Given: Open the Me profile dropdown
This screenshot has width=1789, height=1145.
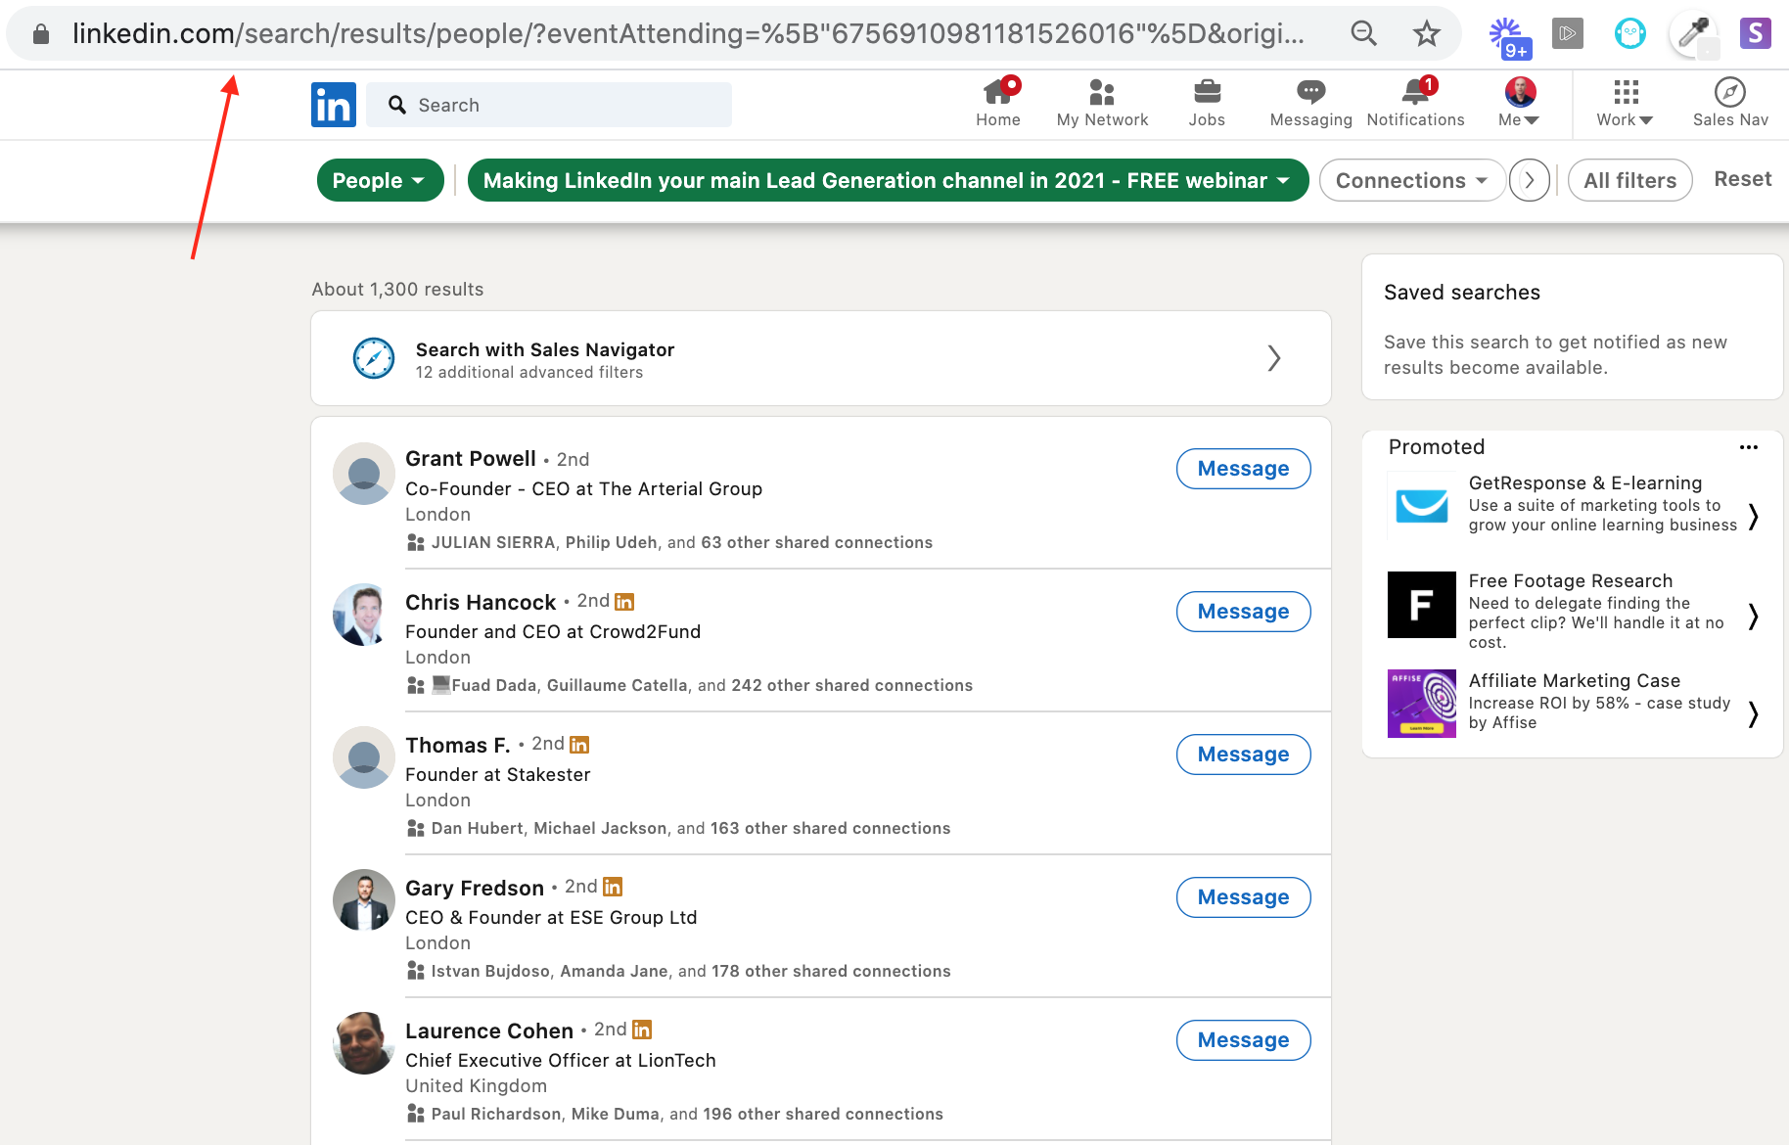Looking at the screenshot, I should point(1520,103).
